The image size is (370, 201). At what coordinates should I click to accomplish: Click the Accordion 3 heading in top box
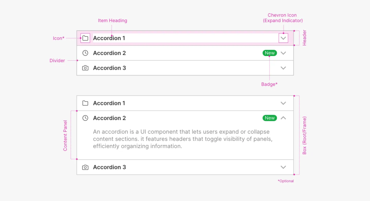tap(109, 68)
